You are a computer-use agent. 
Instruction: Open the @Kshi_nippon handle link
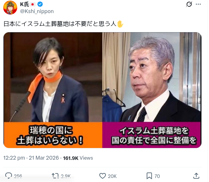(x=37, y=11)
